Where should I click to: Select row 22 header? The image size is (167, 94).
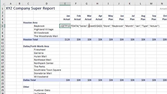coord(2,80)
